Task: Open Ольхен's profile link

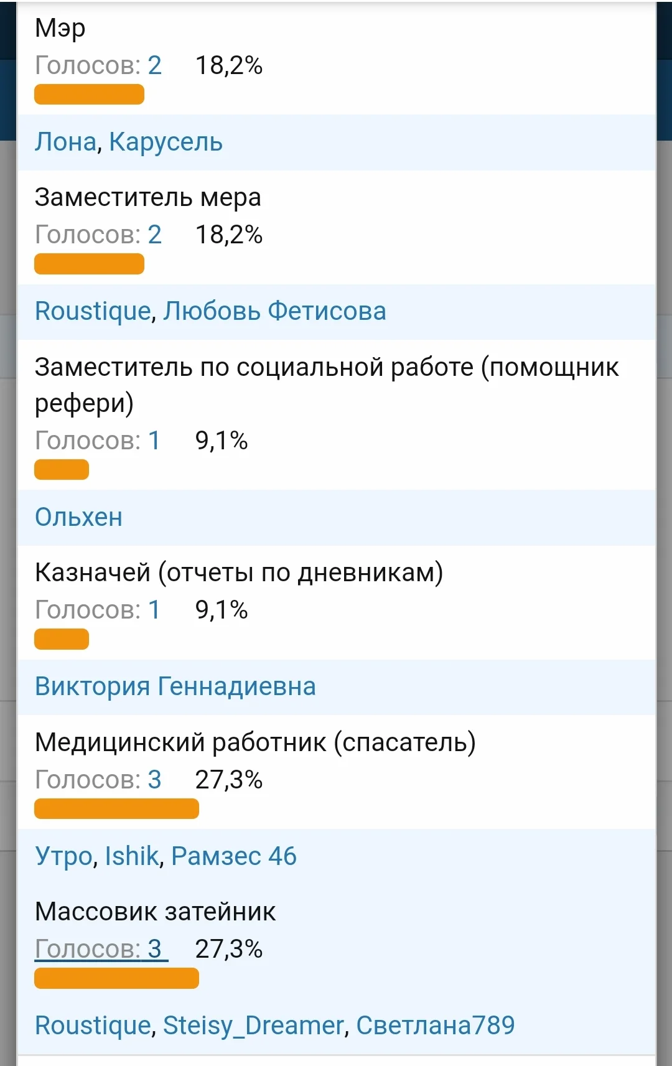Action: click(x=78, y=517)
